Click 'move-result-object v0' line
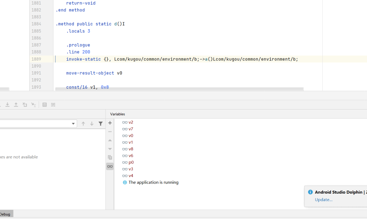367x219 pixels. 94,73
